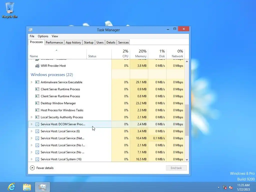Screen dimensions: 256x192
Task: Select the Windows processes (22) group header
Action: pyautogui.click(x=52, y=75)
